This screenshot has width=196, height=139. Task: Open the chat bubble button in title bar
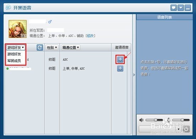(174, 8)
